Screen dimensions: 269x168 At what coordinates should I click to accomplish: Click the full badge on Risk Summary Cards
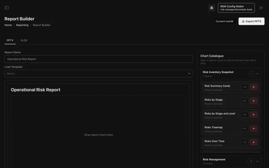tap(245, 87)
